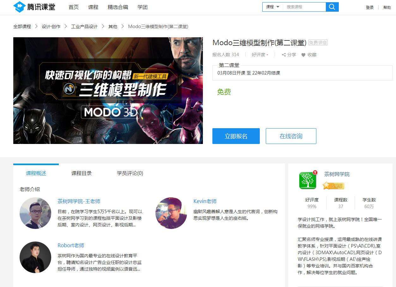Viewport: 396px width, 287px height.
Task: Click 全部课程 in the breadcrumb
Action: tap(22, 27)
